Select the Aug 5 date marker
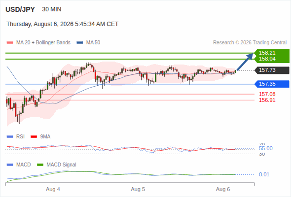Viewport: 291px width, 197px height. pyautogui.click(x=138, y=190)
